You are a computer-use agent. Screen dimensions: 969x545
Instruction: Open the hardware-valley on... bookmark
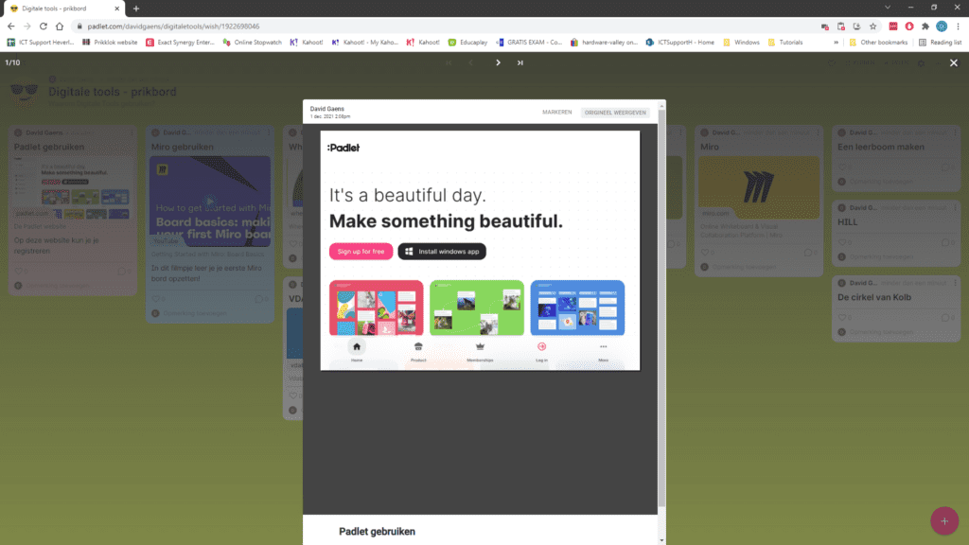604,43
